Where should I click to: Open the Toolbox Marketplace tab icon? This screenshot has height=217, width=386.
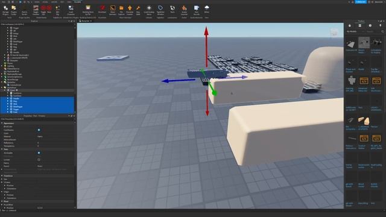(x=350, y=25)
